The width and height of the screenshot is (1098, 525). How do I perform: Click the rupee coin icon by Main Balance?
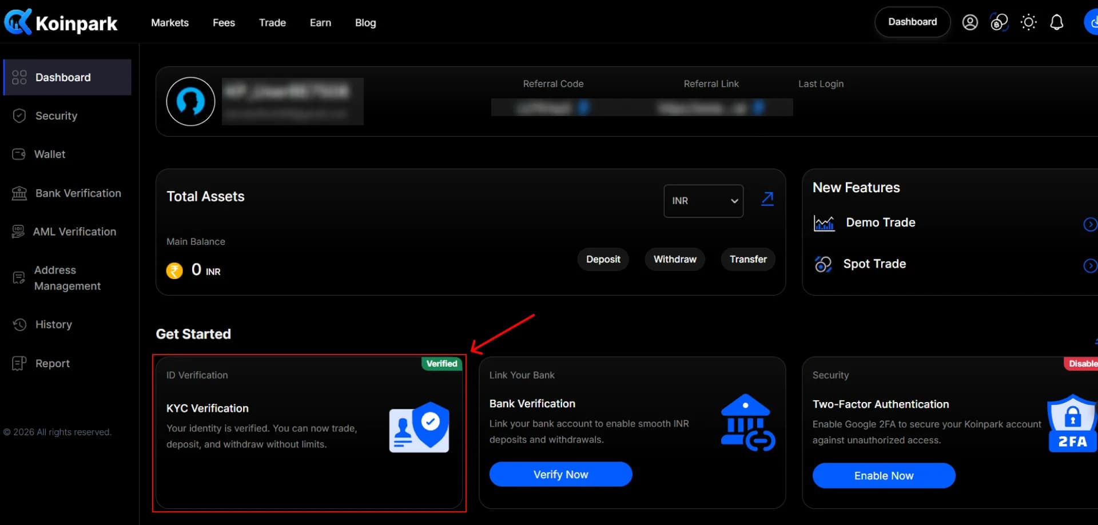pos(174,270)
